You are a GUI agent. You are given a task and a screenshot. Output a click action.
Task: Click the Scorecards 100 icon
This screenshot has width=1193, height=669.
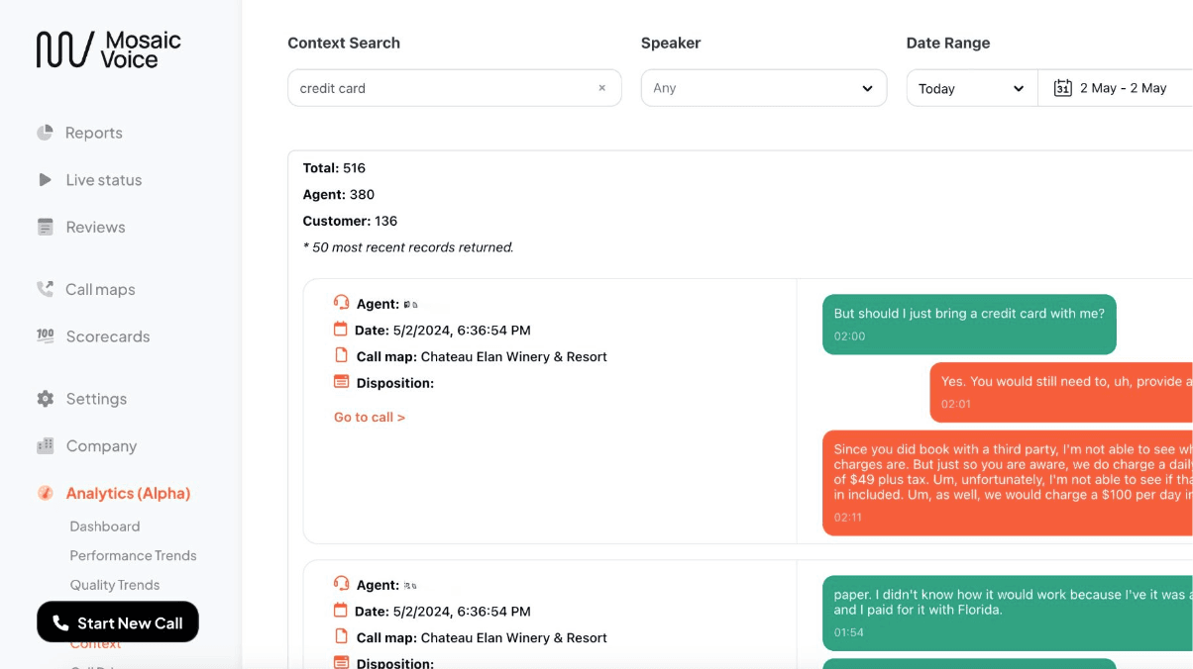pos(45,336)
